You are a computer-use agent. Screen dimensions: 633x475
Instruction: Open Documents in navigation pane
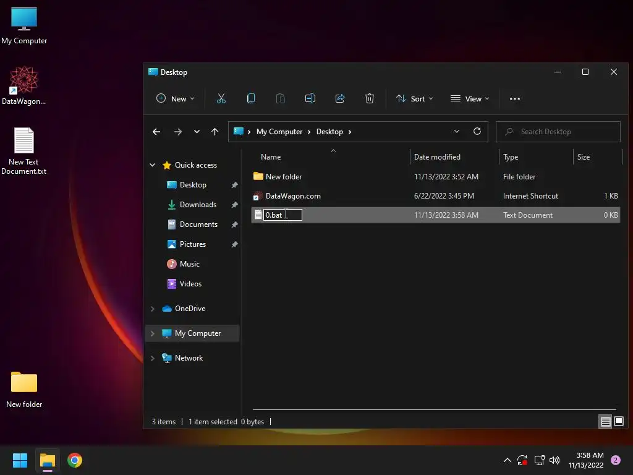pos(198,224)
